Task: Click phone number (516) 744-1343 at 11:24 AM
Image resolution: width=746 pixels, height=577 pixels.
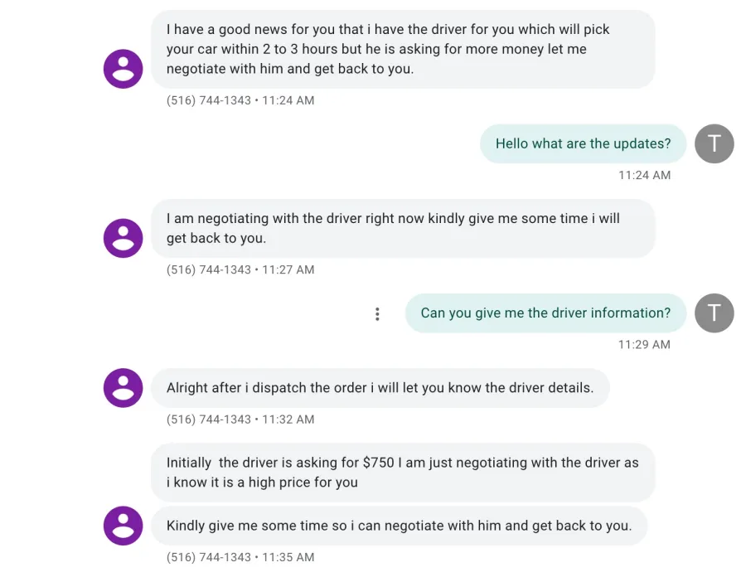Action: 208,100
